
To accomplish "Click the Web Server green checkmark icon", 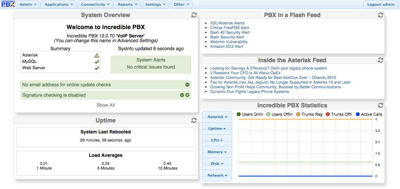I will coord(97,68).
